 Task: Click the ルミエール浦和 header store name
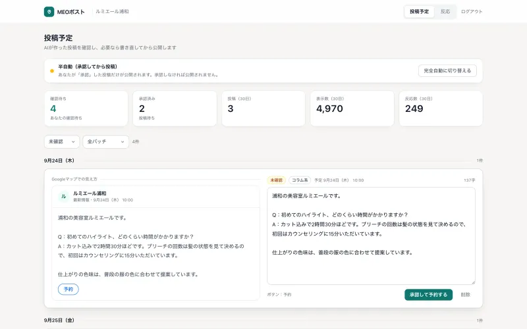[112, 12]
